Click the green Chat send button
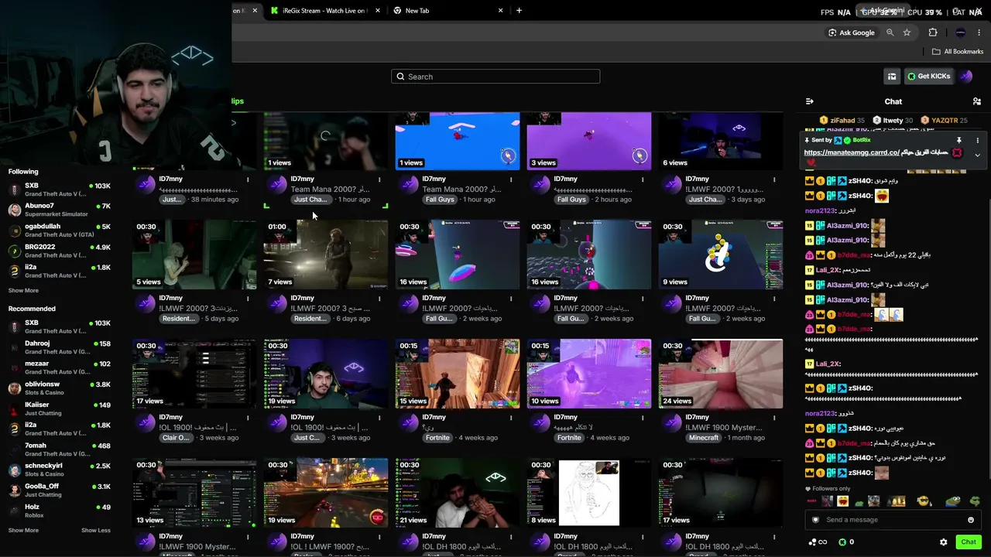The height and width of the screenshot is (557, 991). [x=968, y=542]
